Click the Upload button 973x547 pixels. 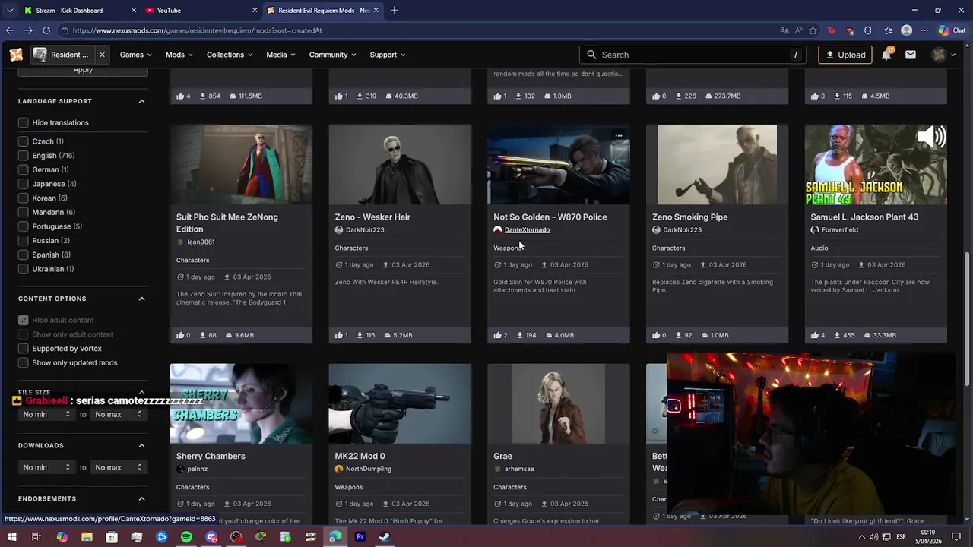coord(845,55)
